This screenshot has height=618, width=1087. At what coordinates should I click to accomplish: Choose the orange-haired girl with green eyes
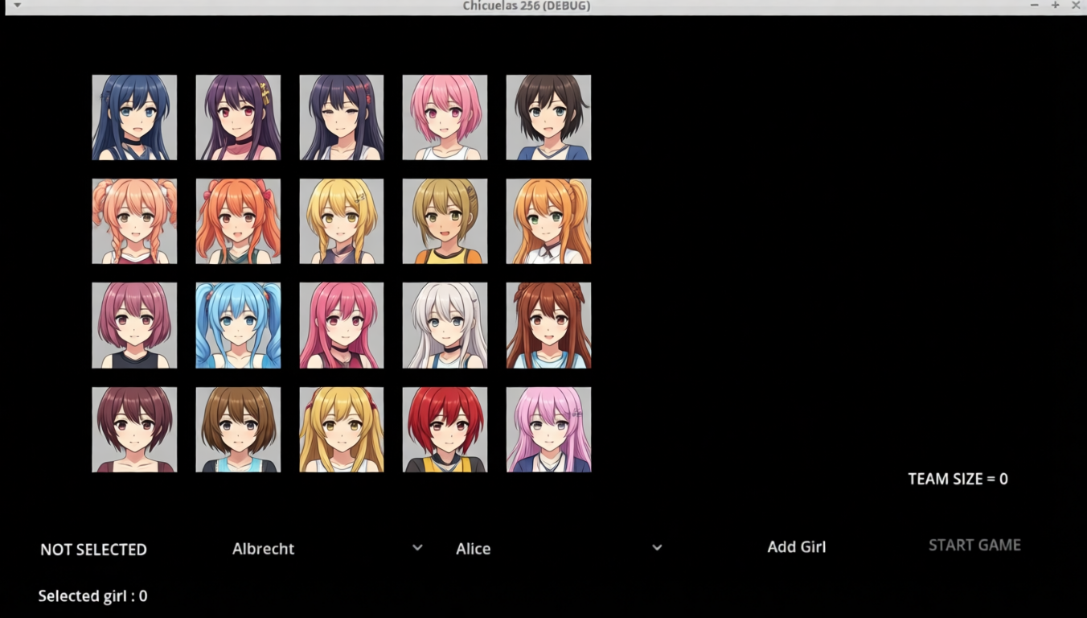(x=548, y=221)
